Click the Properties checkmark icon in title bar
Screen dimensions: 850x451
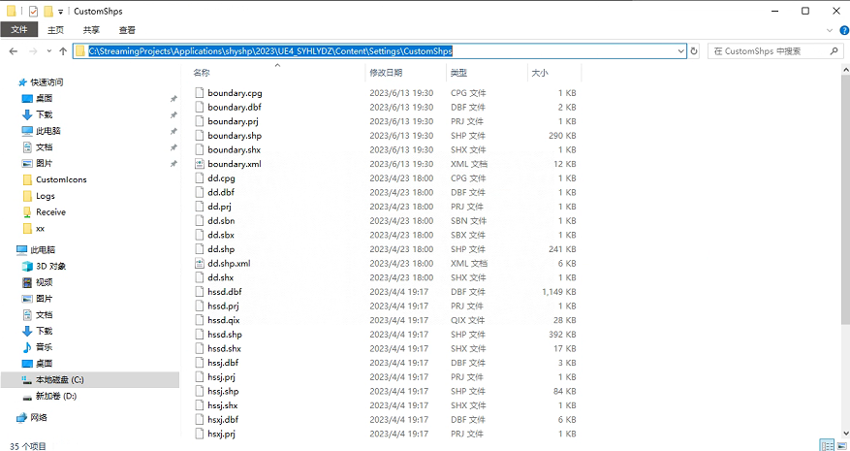33,11
